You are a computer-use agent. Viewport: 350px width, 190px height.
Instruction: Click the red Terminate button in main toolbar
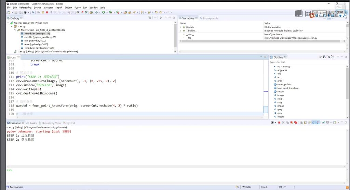pyautogui.click(x=47, y=12)
